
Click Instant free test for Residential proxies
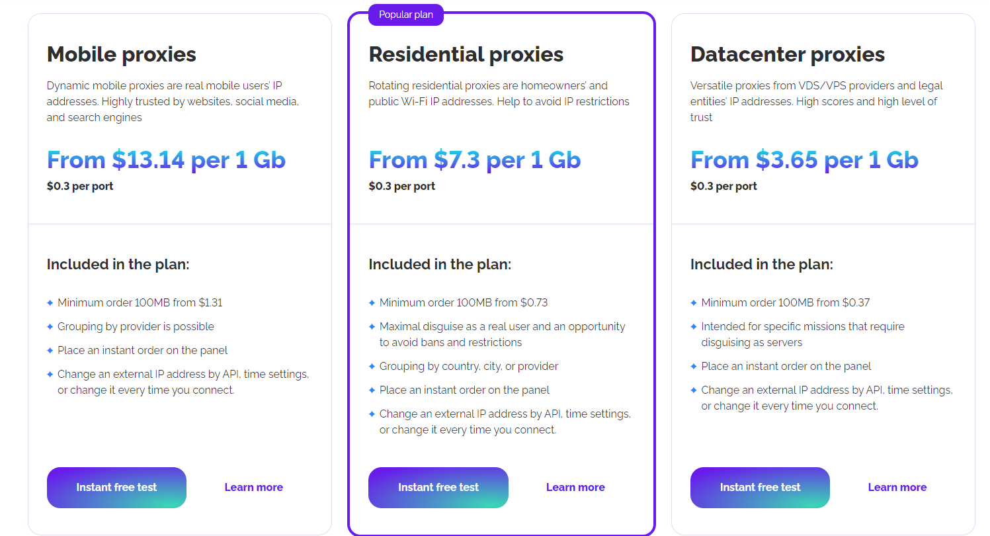(x=438, y=488)
